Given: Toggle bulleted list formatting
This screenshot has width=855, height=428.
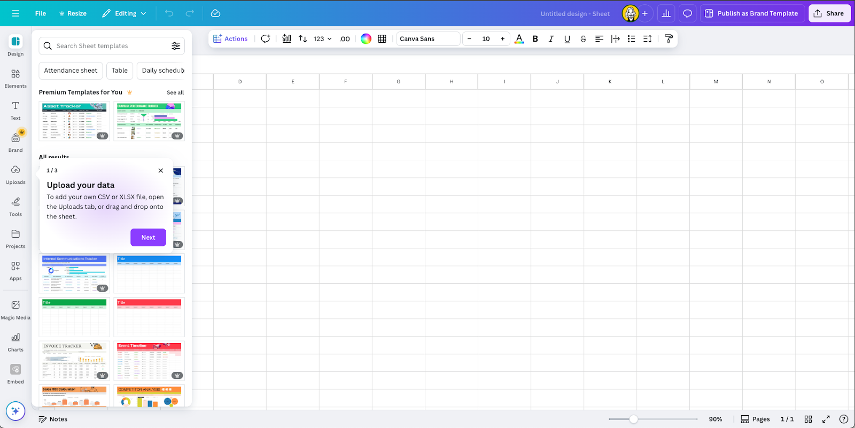Looking at the screenshot, I should click(632, 39).
